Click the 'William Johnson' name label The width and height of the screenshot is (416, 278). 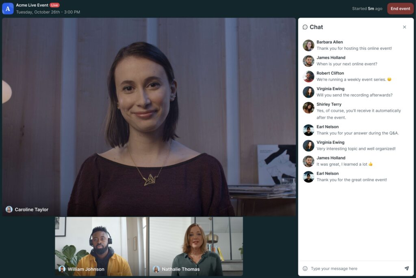[86, 269]
